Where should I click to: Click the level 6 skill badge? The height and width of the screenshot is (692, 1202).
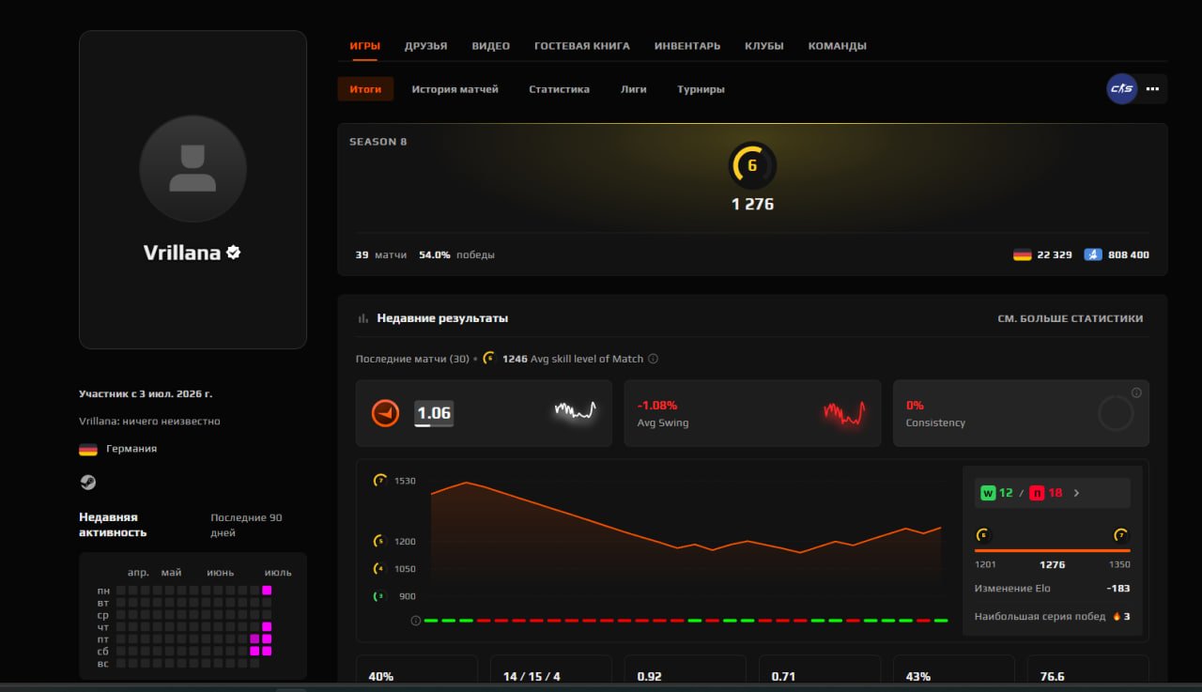752,165
